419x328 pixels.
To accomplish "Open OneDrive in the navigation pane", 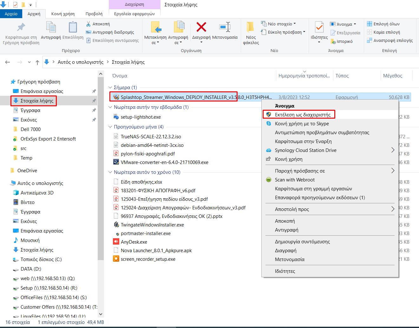I will click(x=27, y=171).
